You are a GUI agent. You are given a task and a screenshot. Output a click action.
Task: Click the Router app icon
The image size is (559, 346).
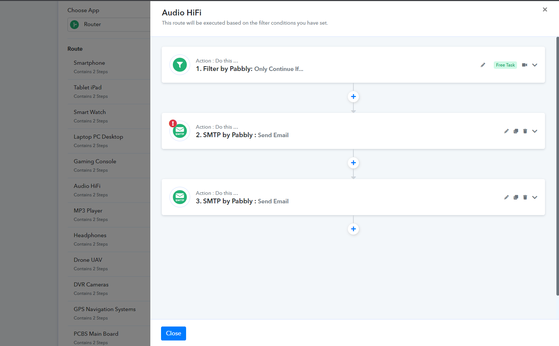click(74, 25)
